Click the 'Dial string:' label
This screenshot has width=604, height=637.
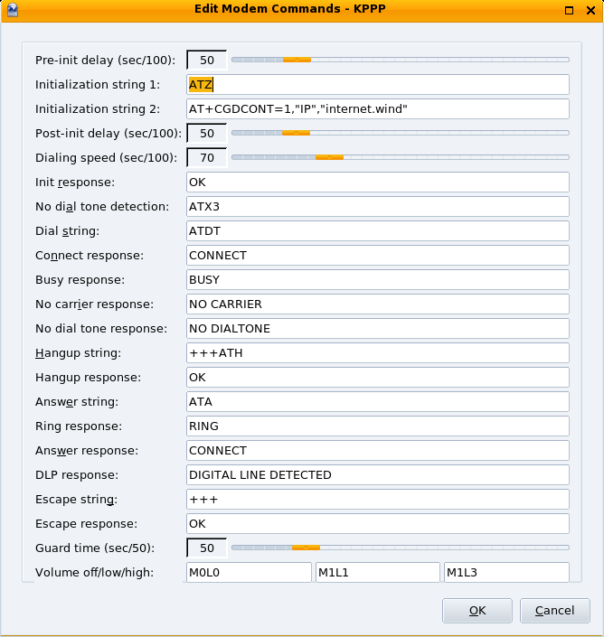coord(67,231)
